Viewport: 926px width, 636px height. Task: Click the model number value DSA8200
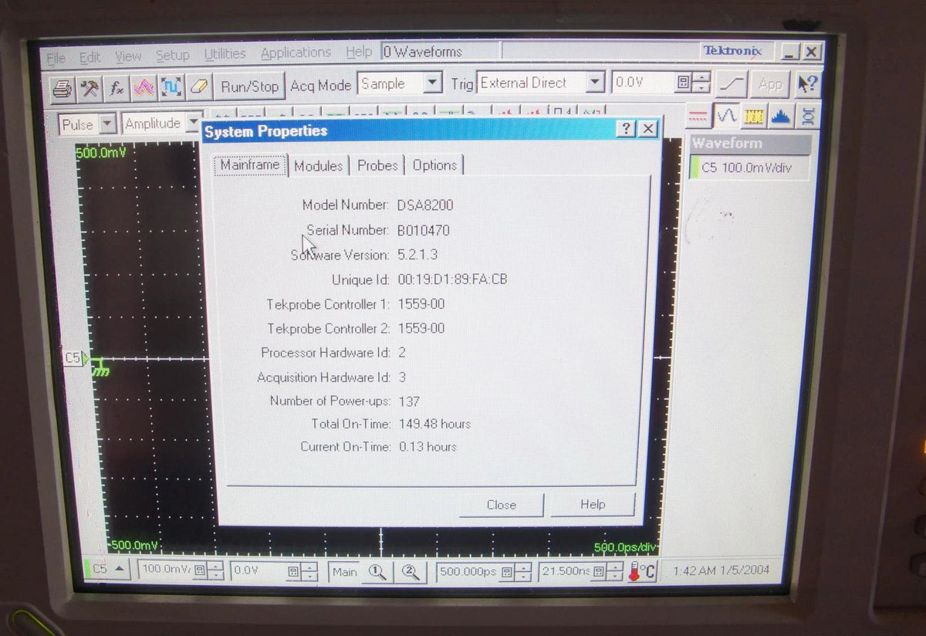[x=425, y=205]
